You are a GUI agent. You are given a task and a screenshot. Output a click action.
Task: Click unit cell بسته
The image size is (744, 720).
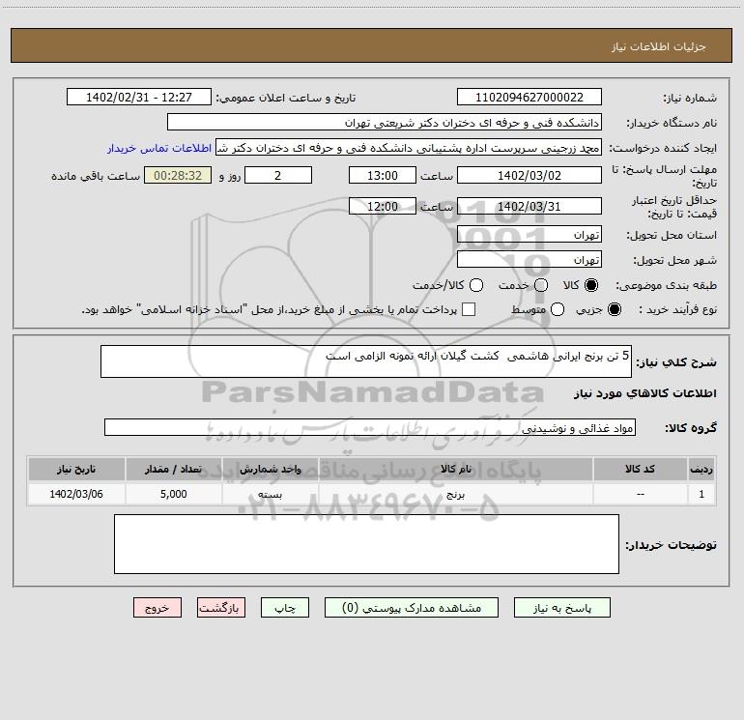pyautogui.click(x=270, y=494)
